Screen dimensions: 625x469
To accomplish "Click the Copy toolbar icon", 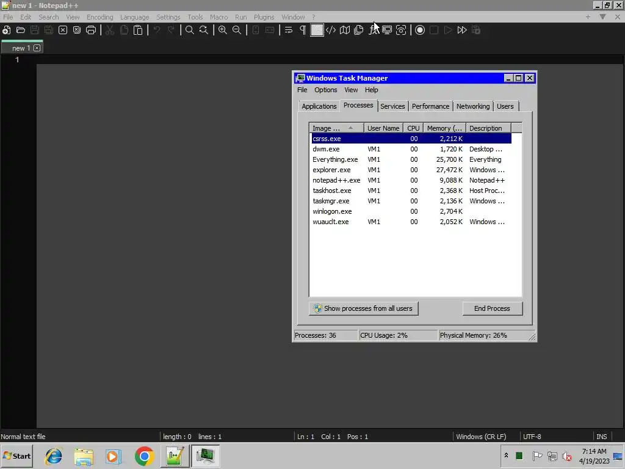I will (x=124, y=30).
